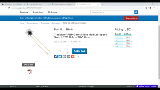Click the $3.64 unit price
160x90 pixels.
pyautogui.click(x=128, y=46)
